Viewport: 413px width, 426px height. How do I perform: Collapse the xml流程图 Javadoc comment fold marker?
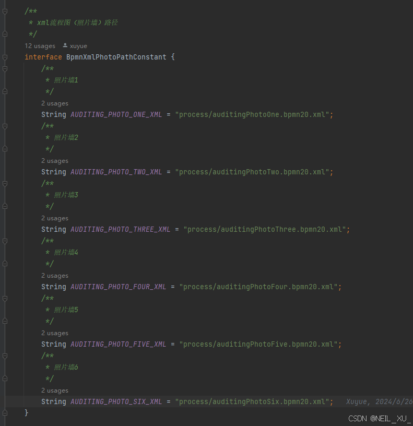[5, 11]
